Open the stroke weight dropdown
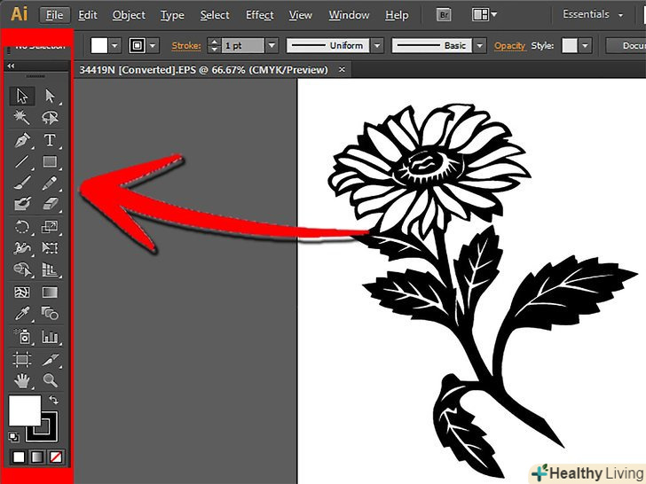 (x=272, y=45)
